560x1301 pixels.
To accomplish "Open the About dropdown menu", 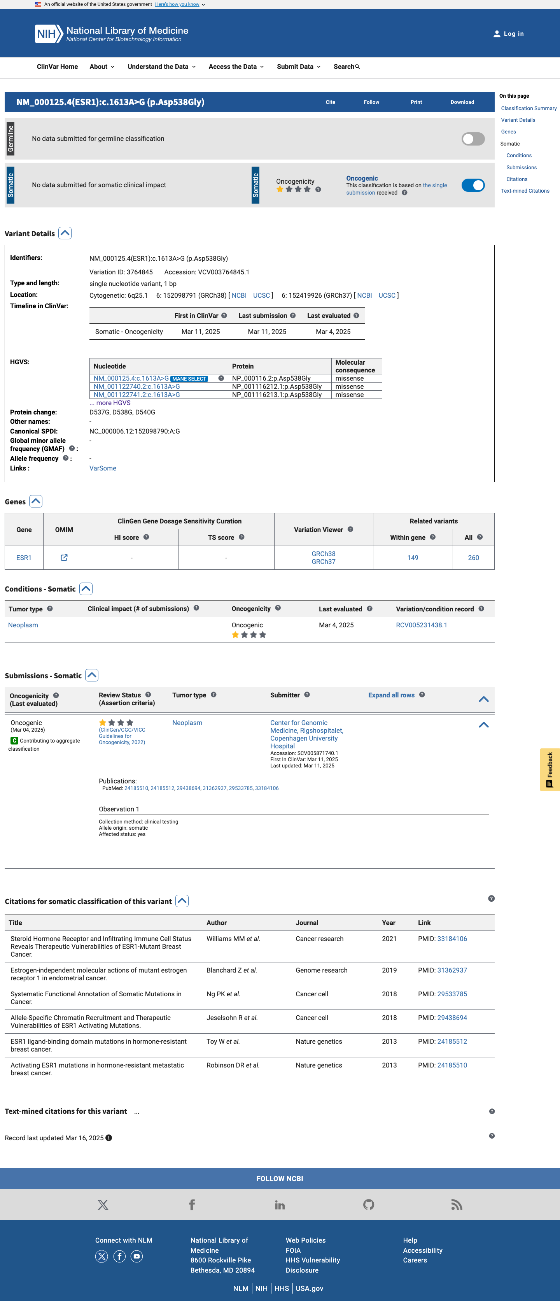I will pos(102,67).
